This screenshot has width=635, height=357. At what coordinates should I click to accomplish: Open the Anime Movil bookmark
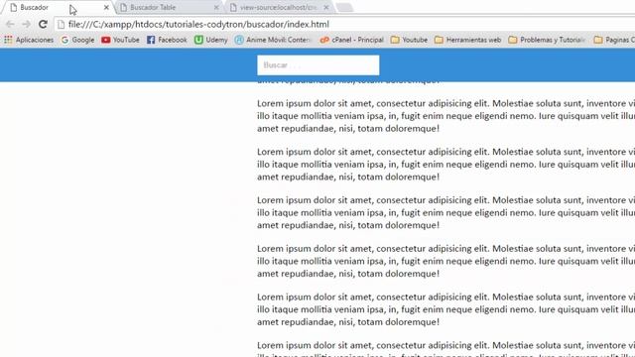(x=273, y=40)
